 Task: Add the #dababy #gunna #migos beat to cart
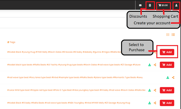[x=167, y=52]
